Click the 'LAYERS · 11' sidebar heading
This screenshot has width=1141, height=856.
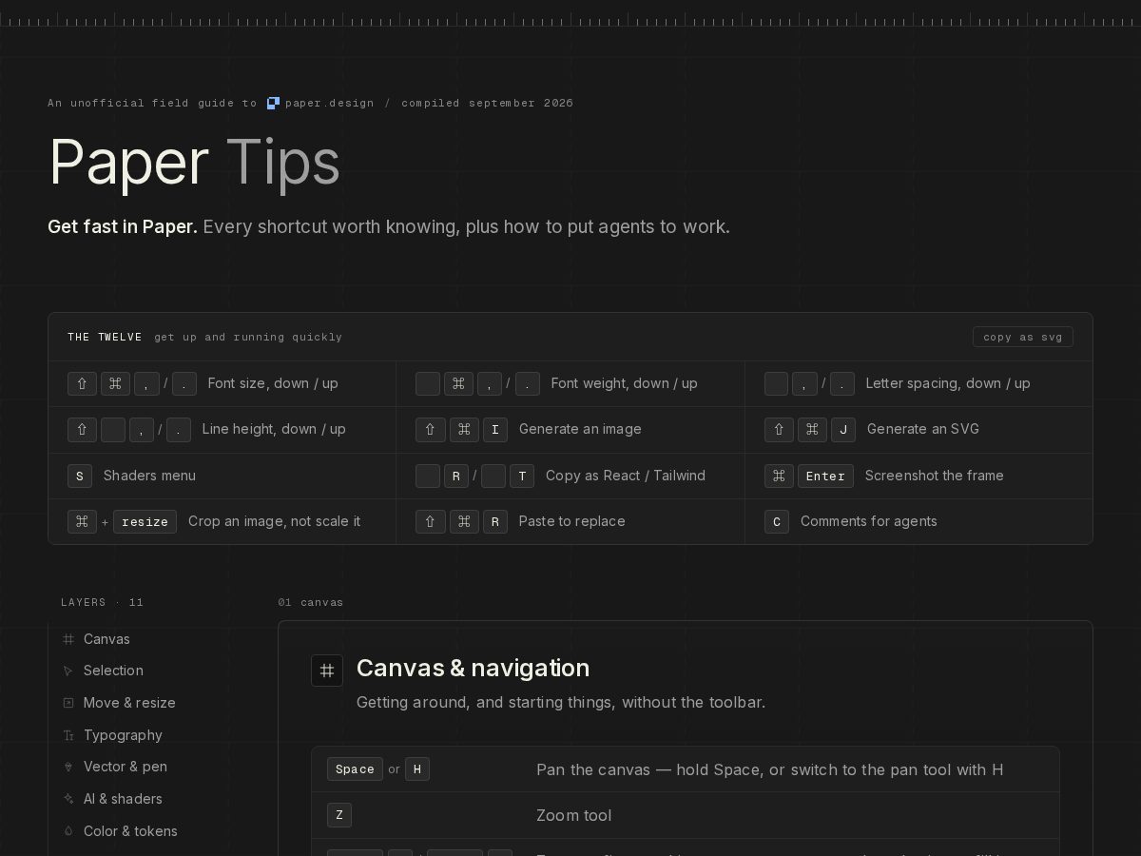click(103, 602)
